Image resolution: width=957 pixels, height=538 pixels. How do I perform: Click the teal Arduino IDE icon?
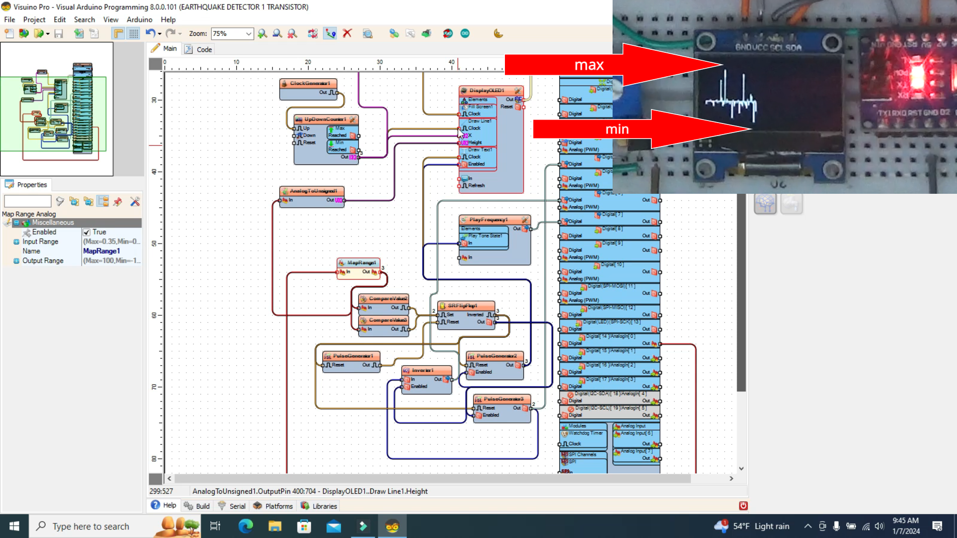pyautogui.click(x=465, y=33)
